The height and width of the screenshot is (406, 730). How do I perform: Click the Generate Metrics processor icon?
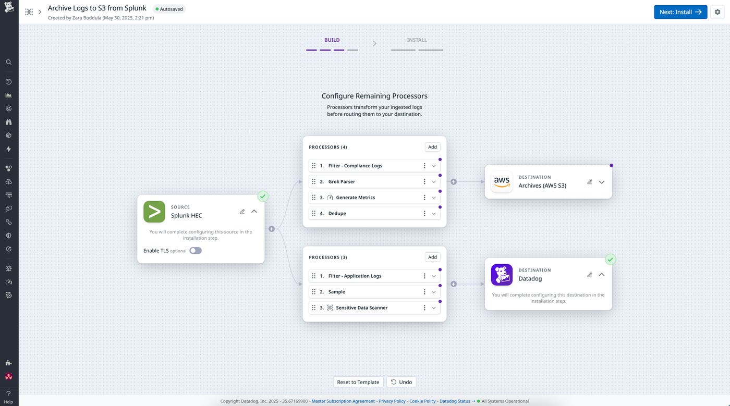tap(330, 197)
